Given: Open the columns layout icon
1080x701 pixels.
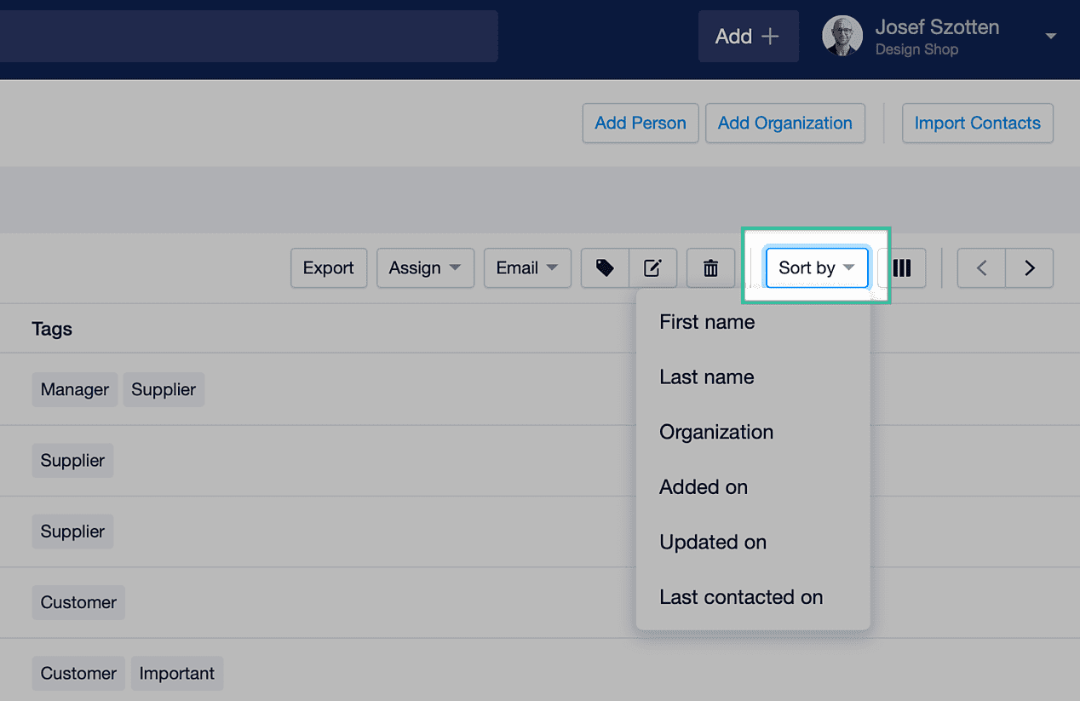Looking at the screenshot, I should [x=902, y=268].
